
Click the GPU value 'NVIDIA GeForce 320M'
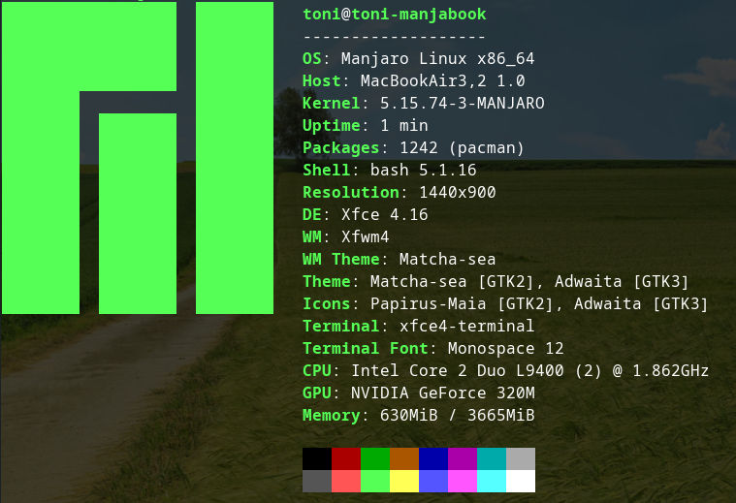click(x=442, y=393)
